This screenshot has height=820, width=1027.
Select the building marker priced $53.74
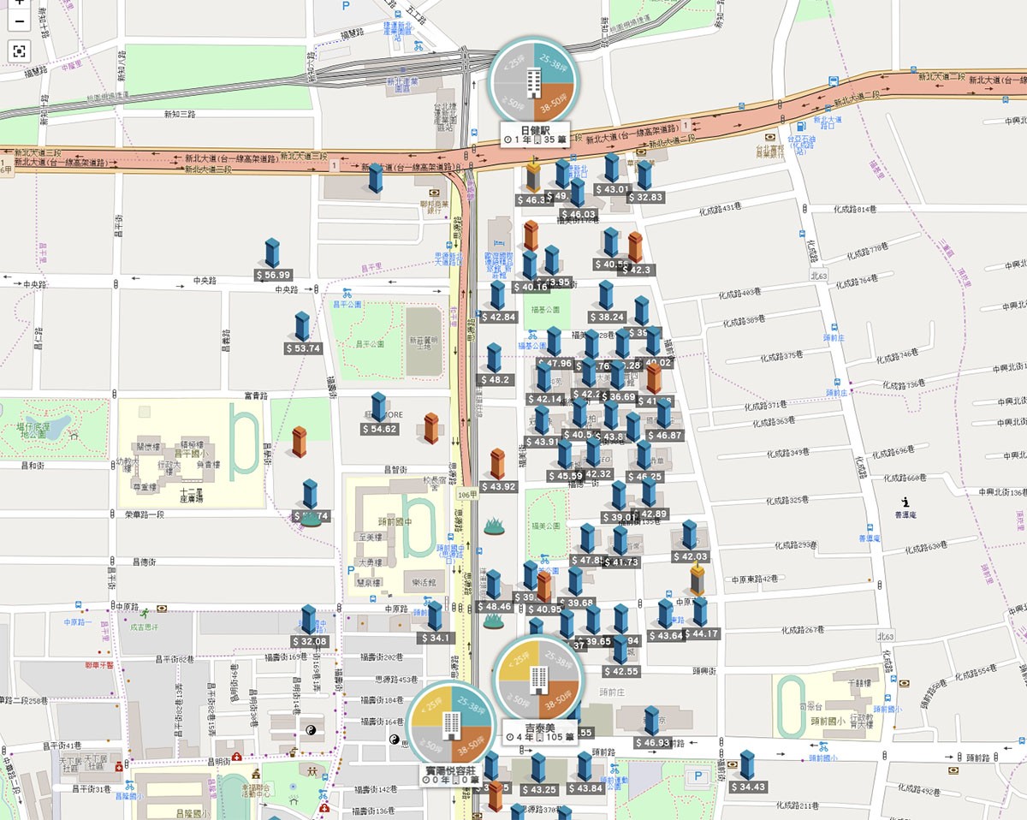[x=302, y=328]
